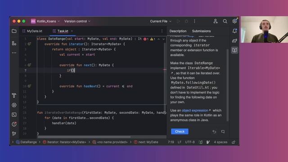
Task: Click the 4 spaces indent widget
Action: pos(220,142)
